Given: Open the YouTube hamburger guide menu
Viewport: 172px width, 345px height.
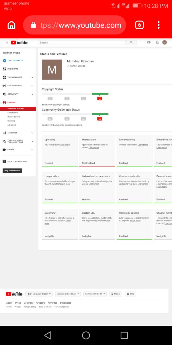Looking at the screenshot, I should tap(7, 43).
